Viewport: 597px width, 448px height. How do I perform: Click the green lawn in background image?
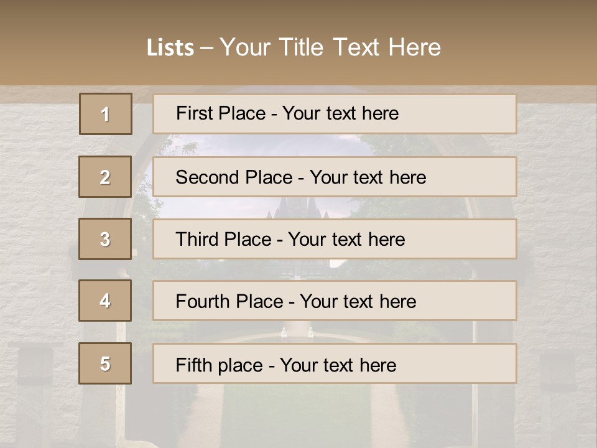click(x=295, y=415)
